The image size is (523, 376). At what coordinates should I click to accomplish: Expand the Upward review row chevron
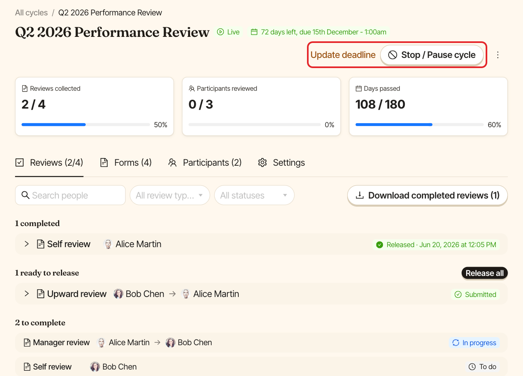click(x=26, y=294)
